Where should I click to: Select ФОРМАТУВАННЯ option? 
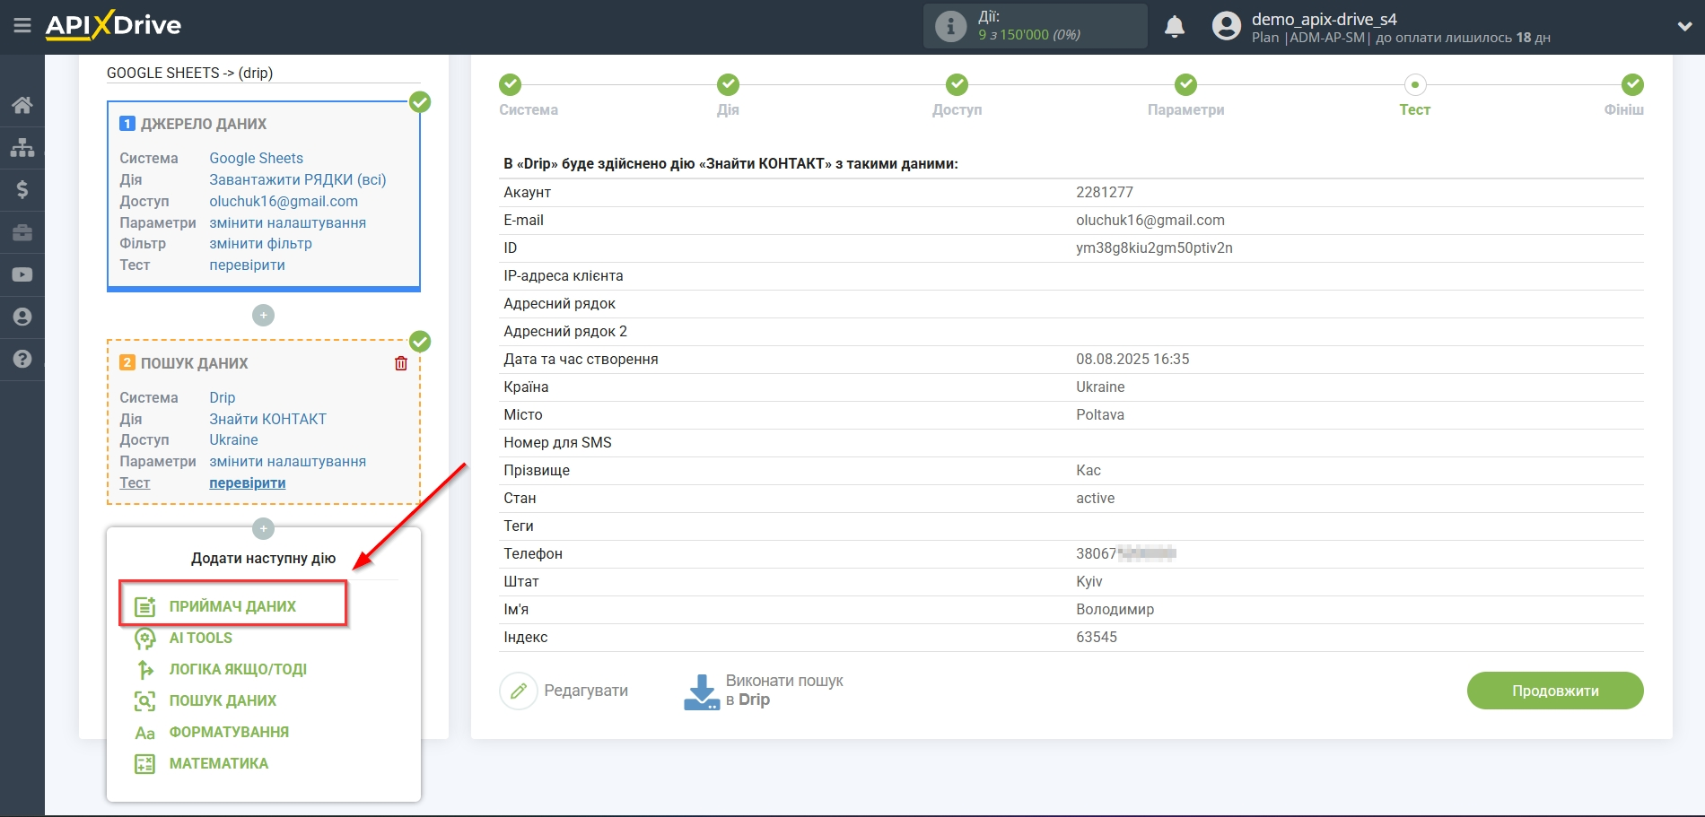click(229, 732)
